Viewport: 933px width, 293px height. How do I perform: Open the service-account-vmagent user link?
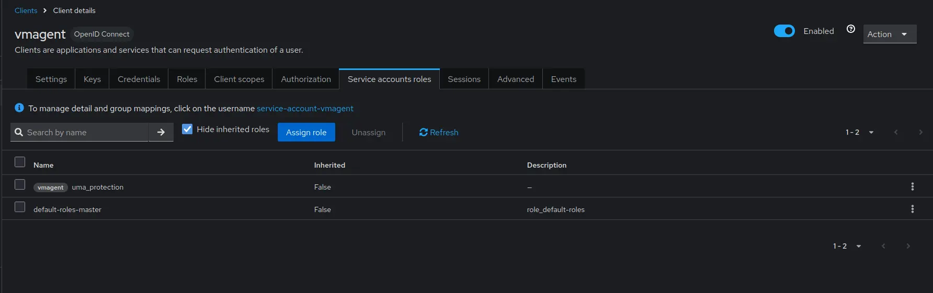coord(305,109)
